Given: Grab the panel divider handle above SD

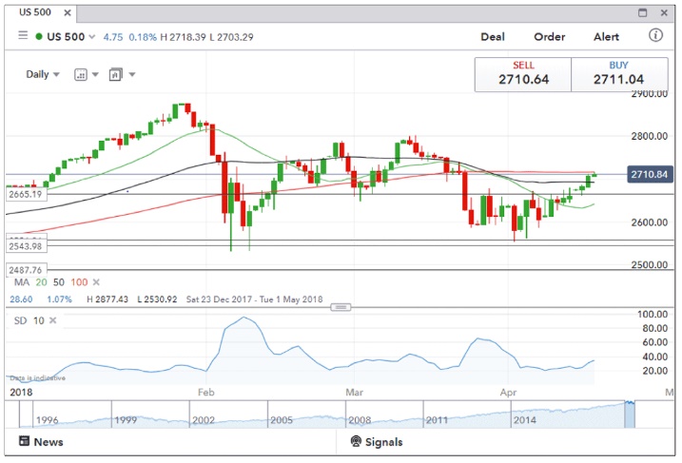Looking at the screenshot, I should coord(341,307).
